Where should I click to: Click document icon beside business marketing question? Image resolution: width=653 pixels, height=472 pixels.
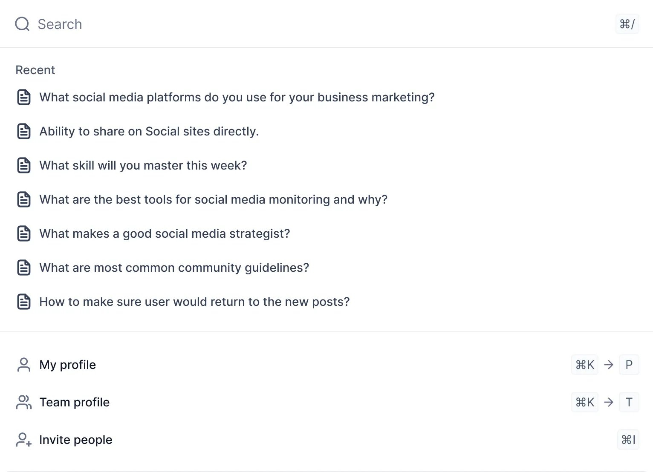[24, 97]
